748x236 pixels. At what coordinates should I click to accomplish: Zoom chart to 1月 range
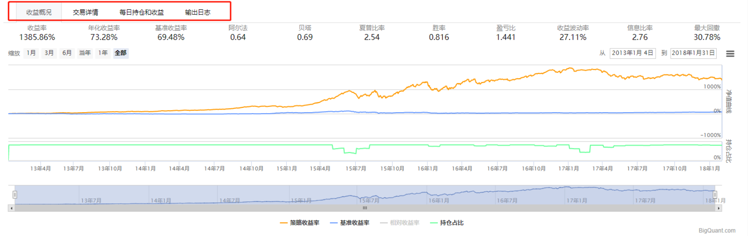(31, 53)
